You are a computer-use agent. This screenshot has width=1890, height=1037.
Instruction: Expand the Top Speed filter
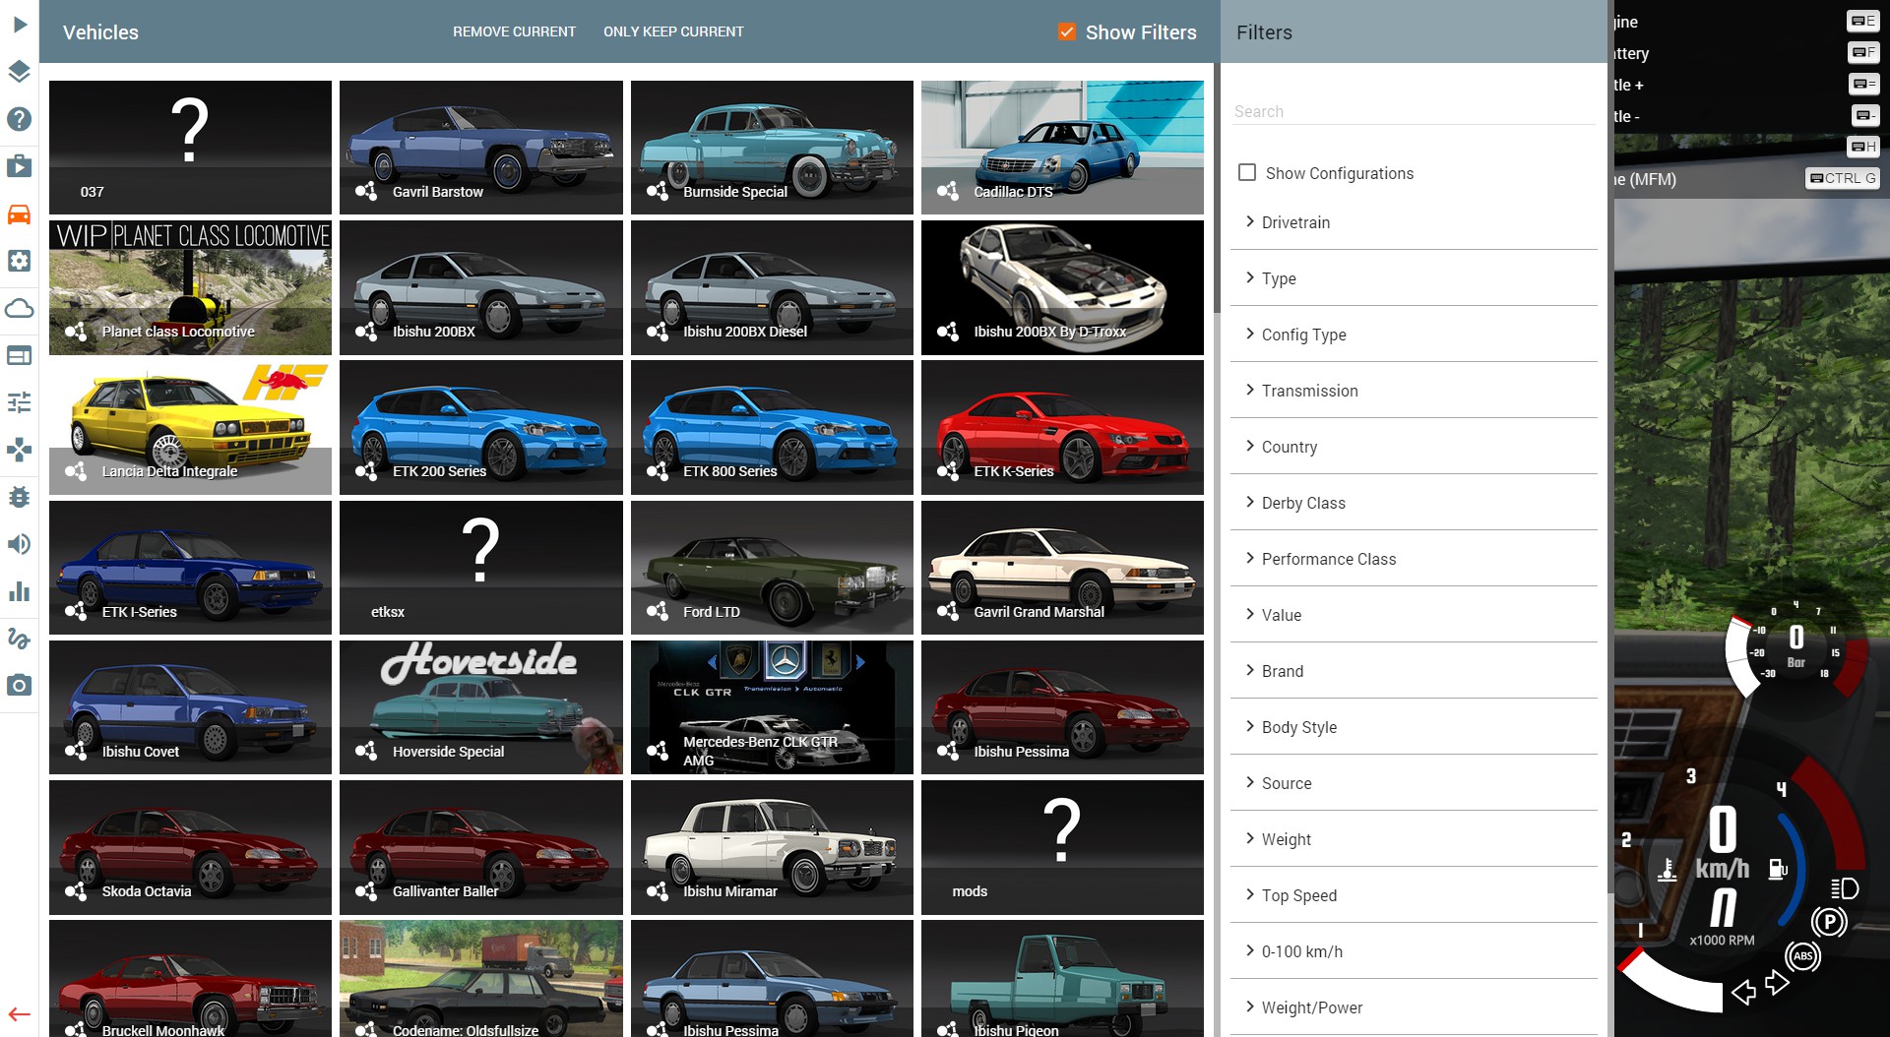(x=1414, y=895)
